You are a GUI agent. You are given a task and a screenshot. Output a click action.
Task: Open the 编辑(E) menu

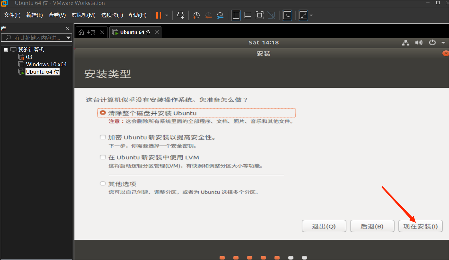click(35, 15)
